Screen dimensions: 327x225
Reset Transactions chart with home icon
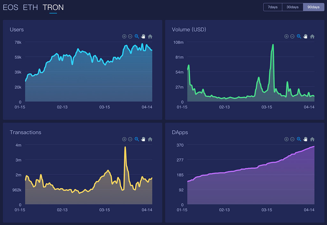pos(150,139)
